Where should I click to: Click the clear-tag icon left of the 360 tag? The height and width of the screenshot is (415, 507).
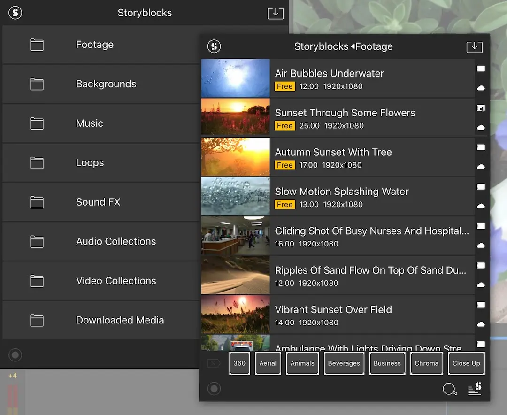point(214,363)
